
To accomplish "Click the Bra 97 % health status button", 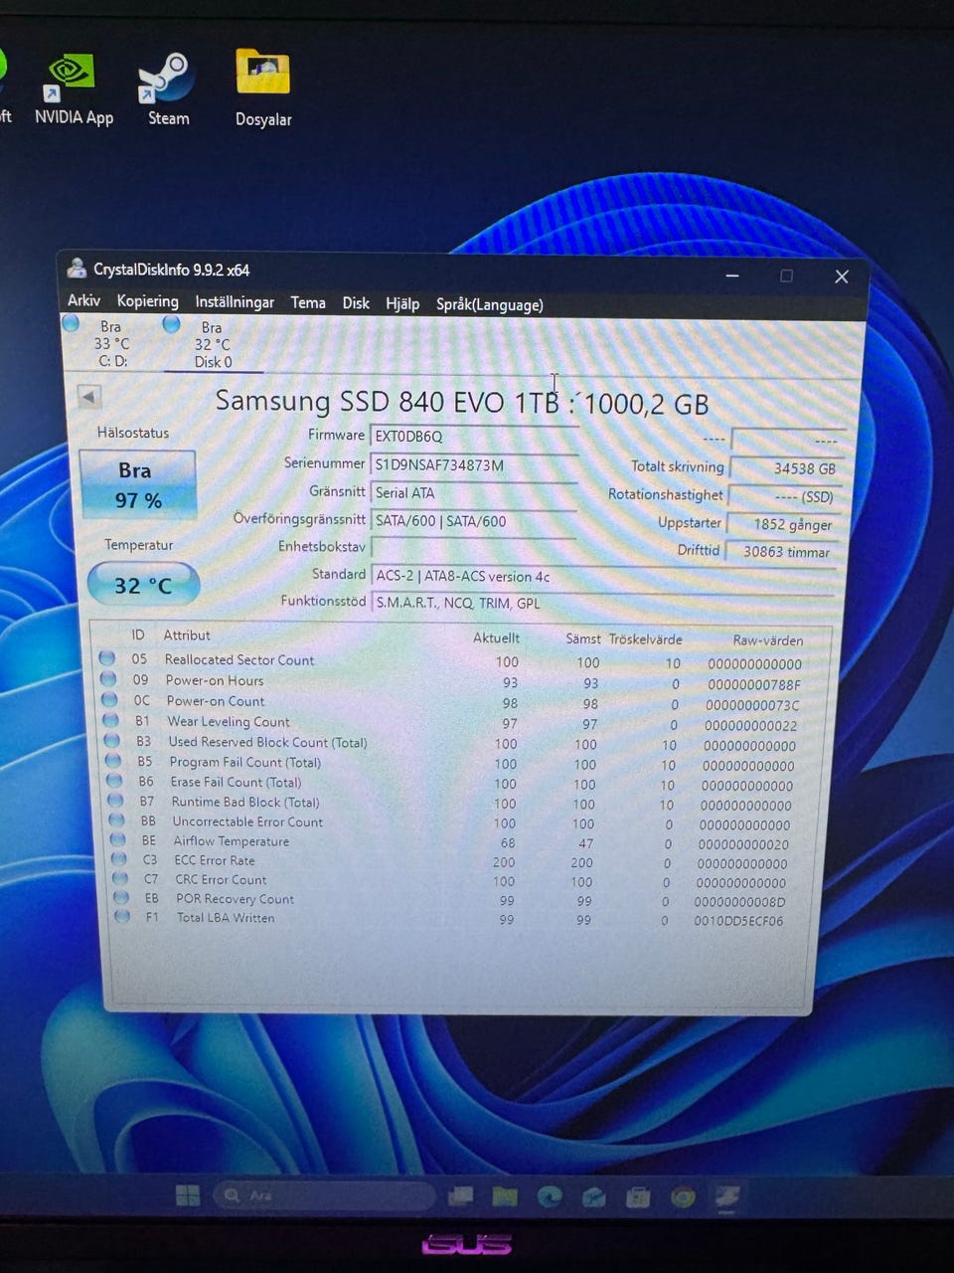I will point(137,485).
